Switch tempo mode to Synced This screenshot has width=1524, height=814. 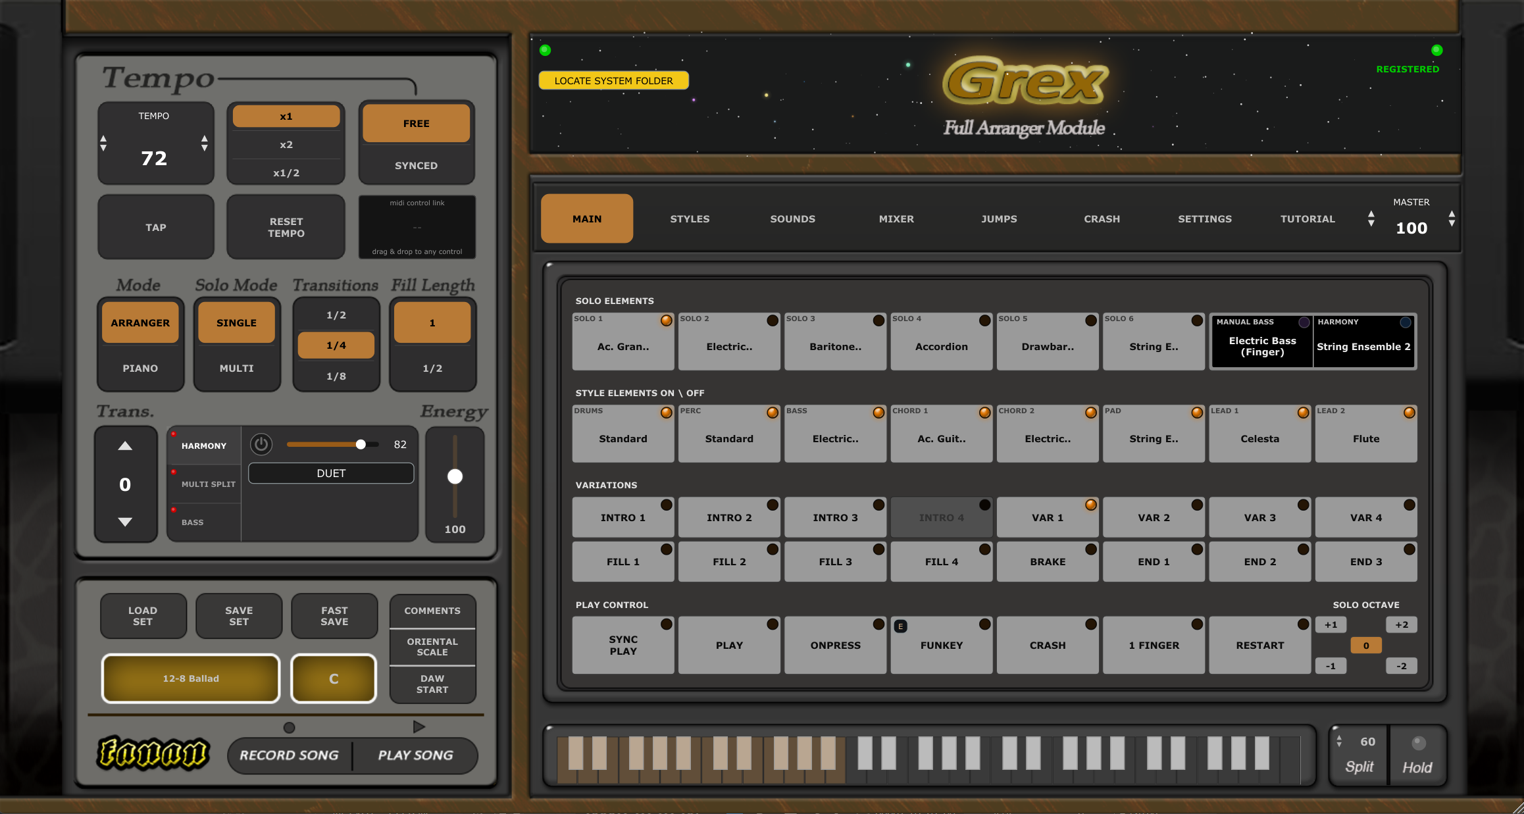tap(416, 166)
